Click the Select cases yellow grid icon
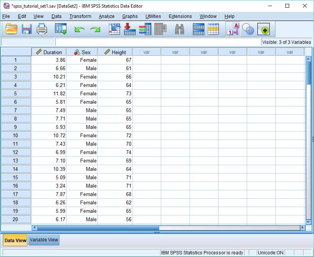This screenshot has height=257, width=314. pos(213,29)
